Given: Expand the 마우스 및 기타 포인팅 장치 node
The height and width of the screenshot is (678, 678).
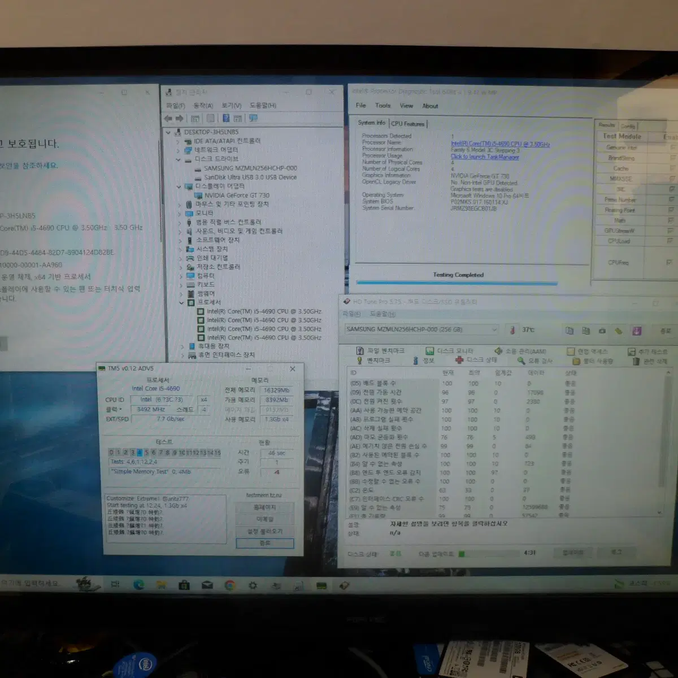Looking at the screenshot, I should point(179,205).
